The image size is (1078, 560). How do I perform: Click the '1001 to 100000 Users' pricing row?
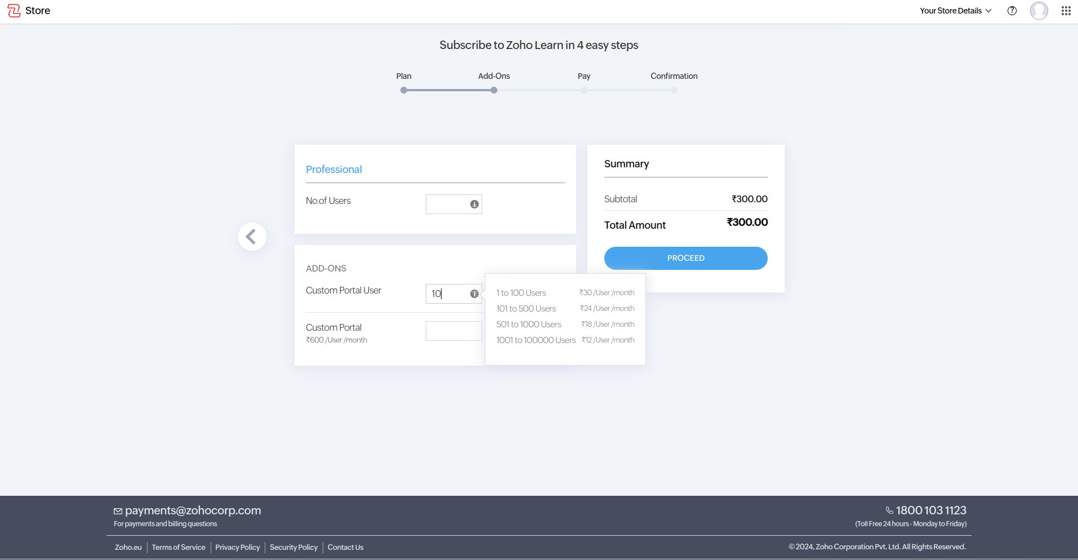pos(565,340)
